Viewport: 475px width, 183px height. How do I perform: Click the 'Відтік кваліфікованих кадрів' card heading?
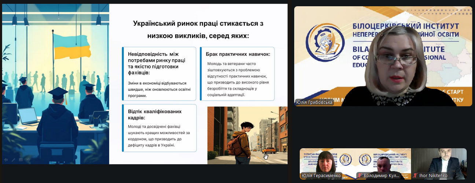[154, 115]
